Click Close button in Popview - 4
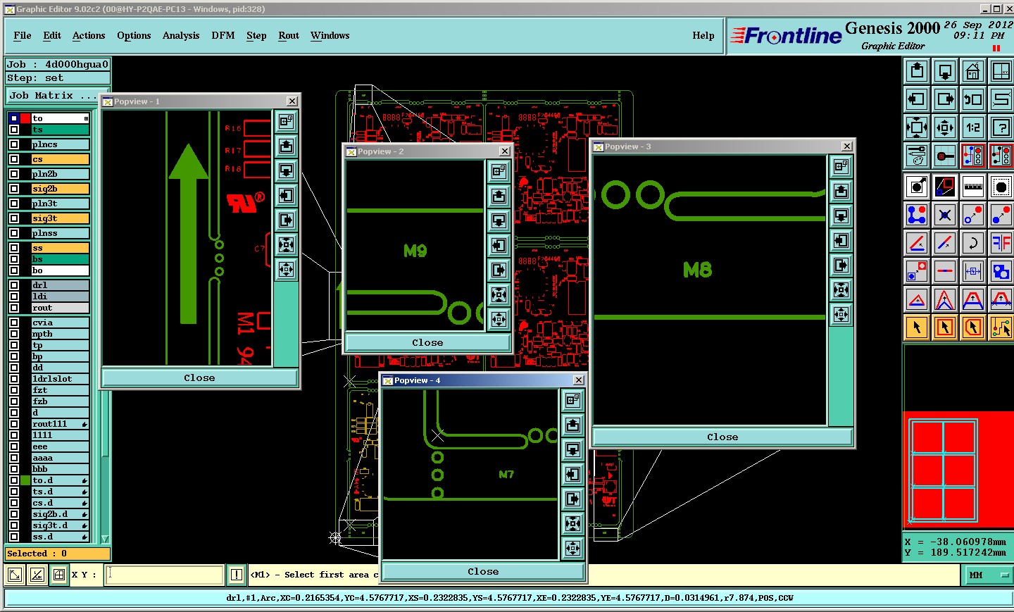The height and width of the screenshot is (612, 1014). (x=483, y=572)
